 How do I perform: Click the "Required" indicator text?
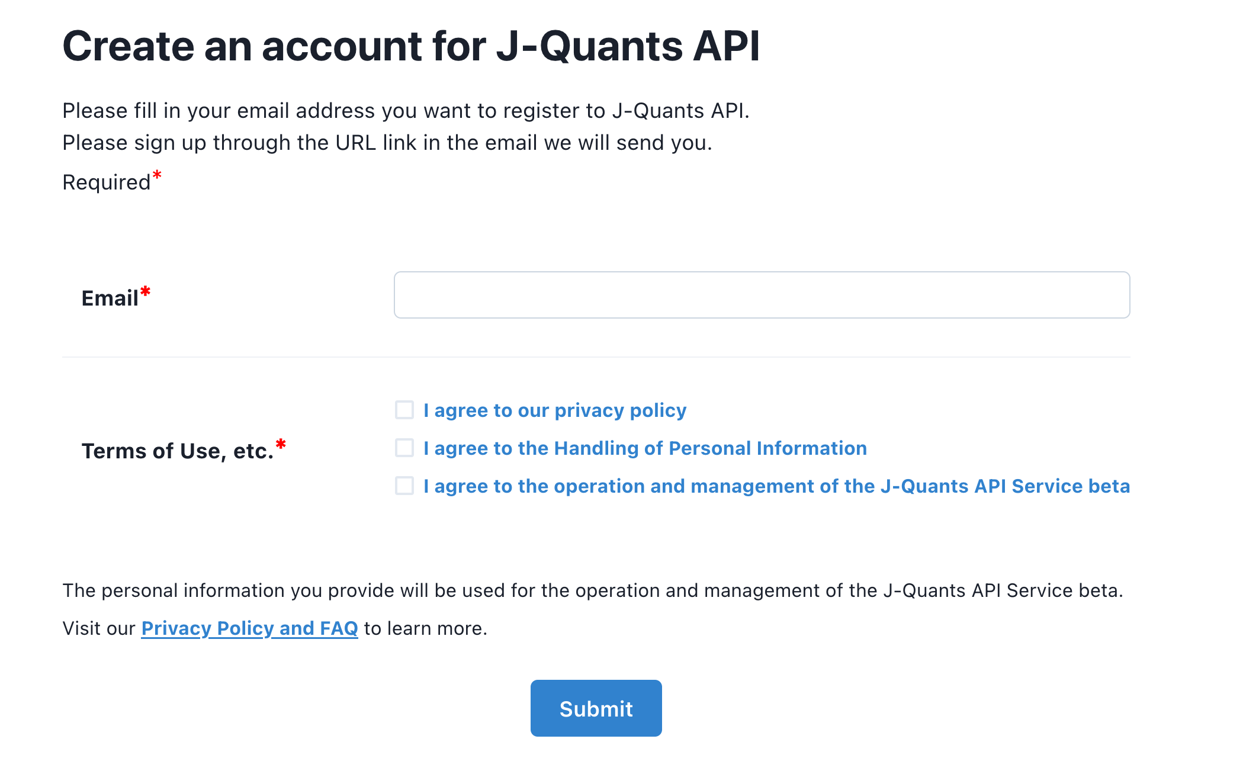click(x=107, y=182)
